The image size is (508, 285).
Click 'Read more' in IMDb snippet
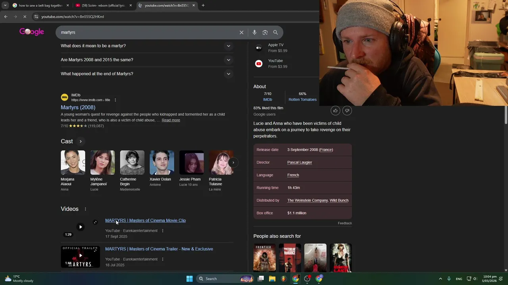(x=171, y=120)
